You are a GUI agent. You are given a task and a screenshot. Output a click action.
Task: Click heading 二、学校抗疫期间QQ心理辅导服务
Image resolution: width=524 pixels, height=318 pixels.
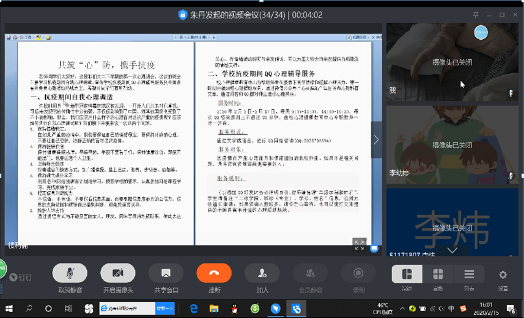(x=261, y=74)
